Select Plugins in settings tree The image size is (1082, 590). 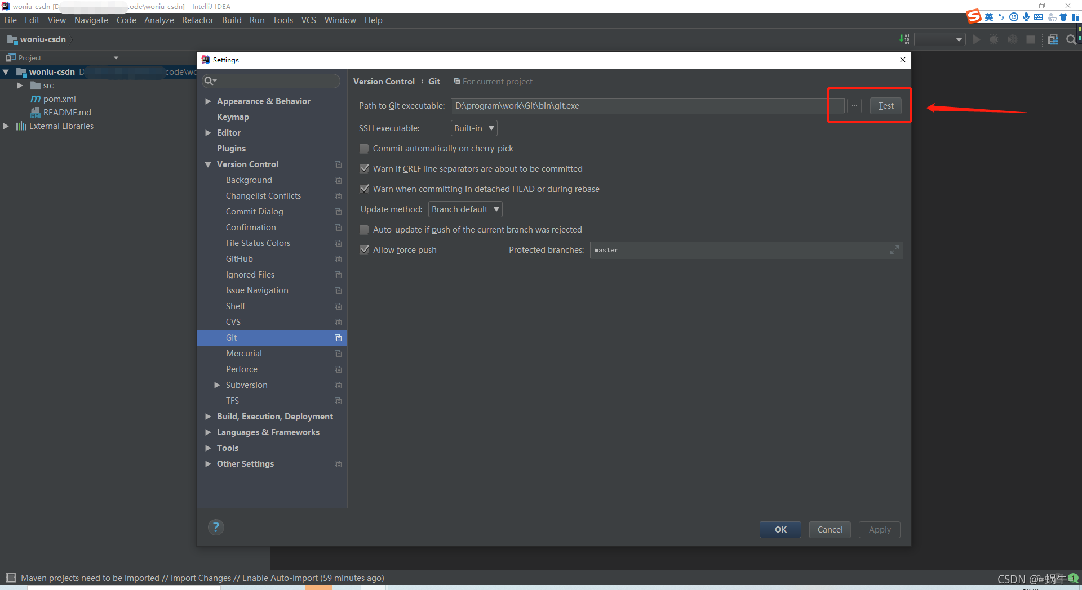[x=231, y=149]
